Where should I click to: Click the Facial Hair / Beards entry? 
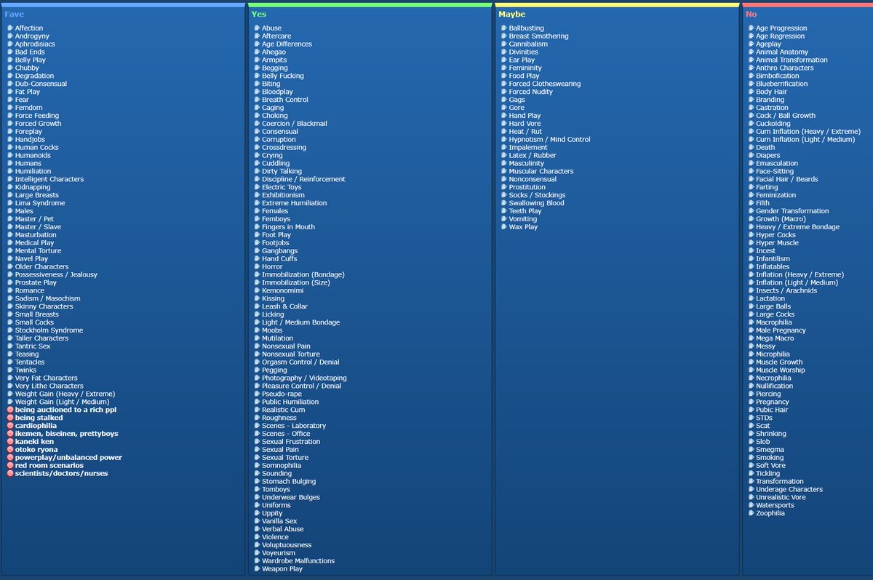click(786, 179)
